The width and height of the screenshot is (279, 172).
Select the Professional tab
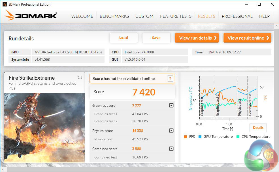coord(237,16)
